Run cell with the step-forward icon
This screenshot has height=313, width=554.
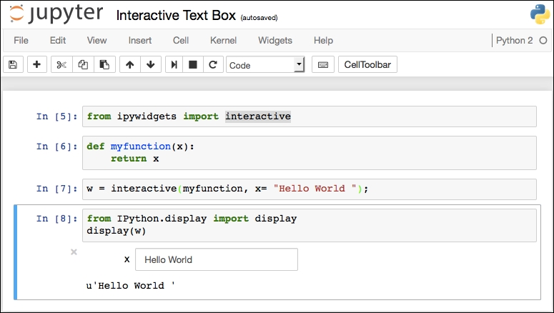point(174,64)
